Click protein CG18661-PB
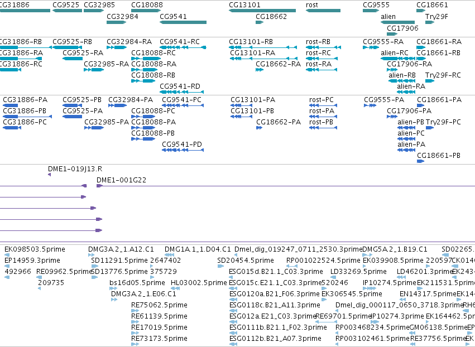Viewport: 475px width, 347px height. coord(420,161)
